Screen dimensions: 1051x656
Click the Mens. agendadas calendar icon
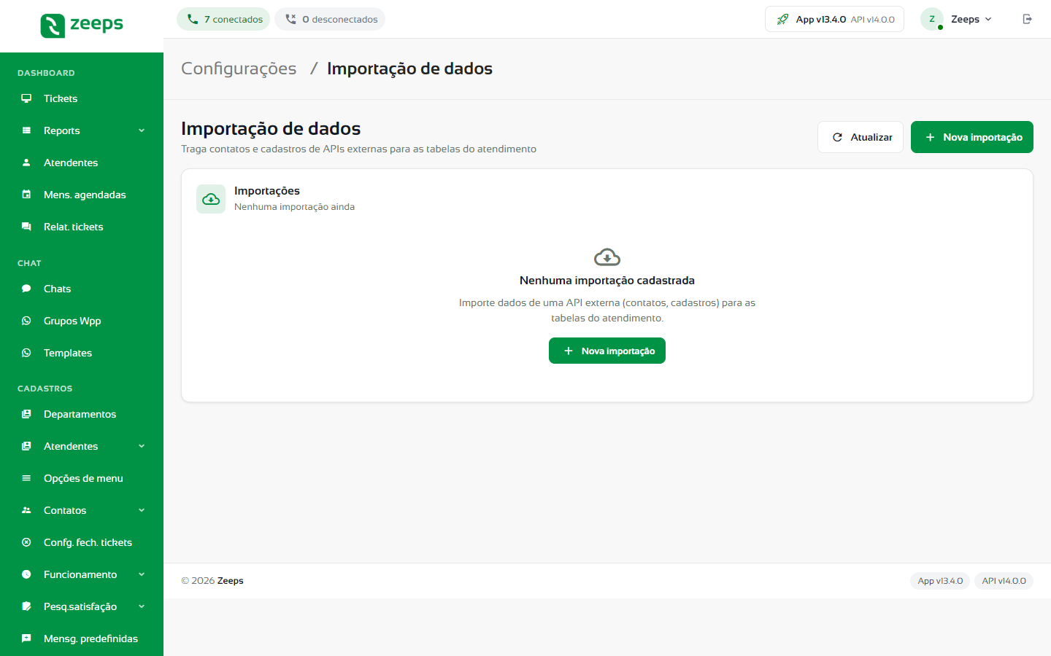pyautogui.click(x=26, y=195)
